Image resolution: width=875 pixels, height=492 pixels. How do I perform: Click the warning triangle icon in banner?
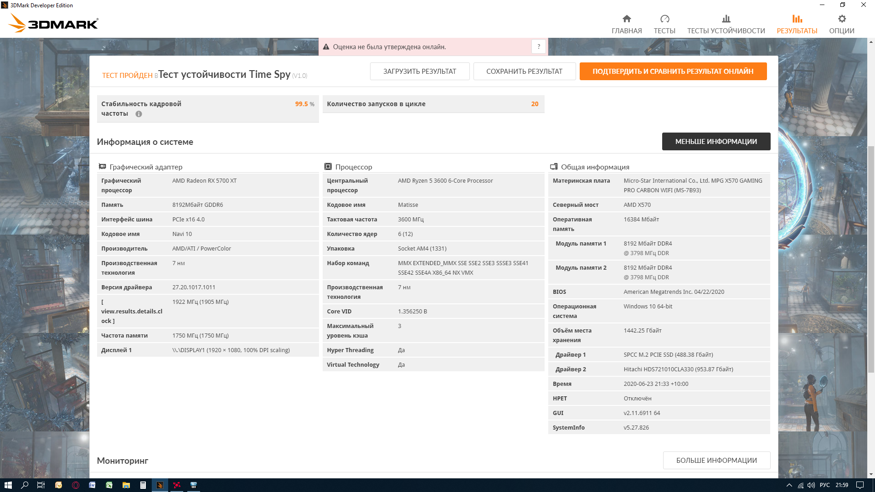pyautogui.click(x=326, y=47)
